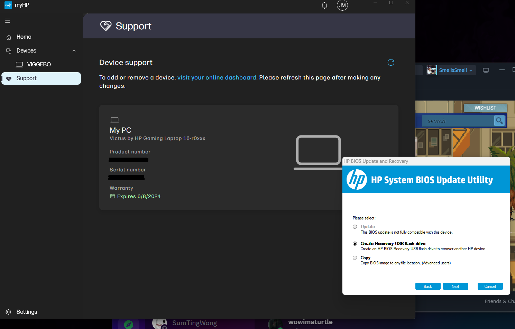515x329 pixels.
Task: Open the hamburger menu in myHP
Action: click(x=8, y=21)
